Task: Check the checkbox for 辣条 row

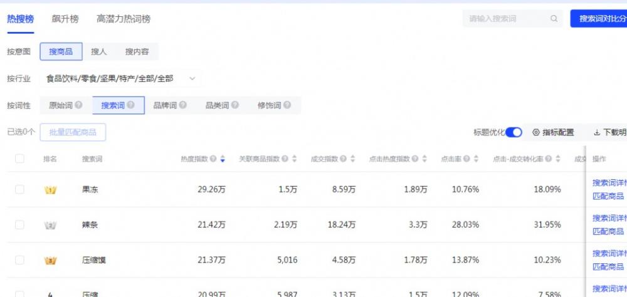Action: coord(19,225)
